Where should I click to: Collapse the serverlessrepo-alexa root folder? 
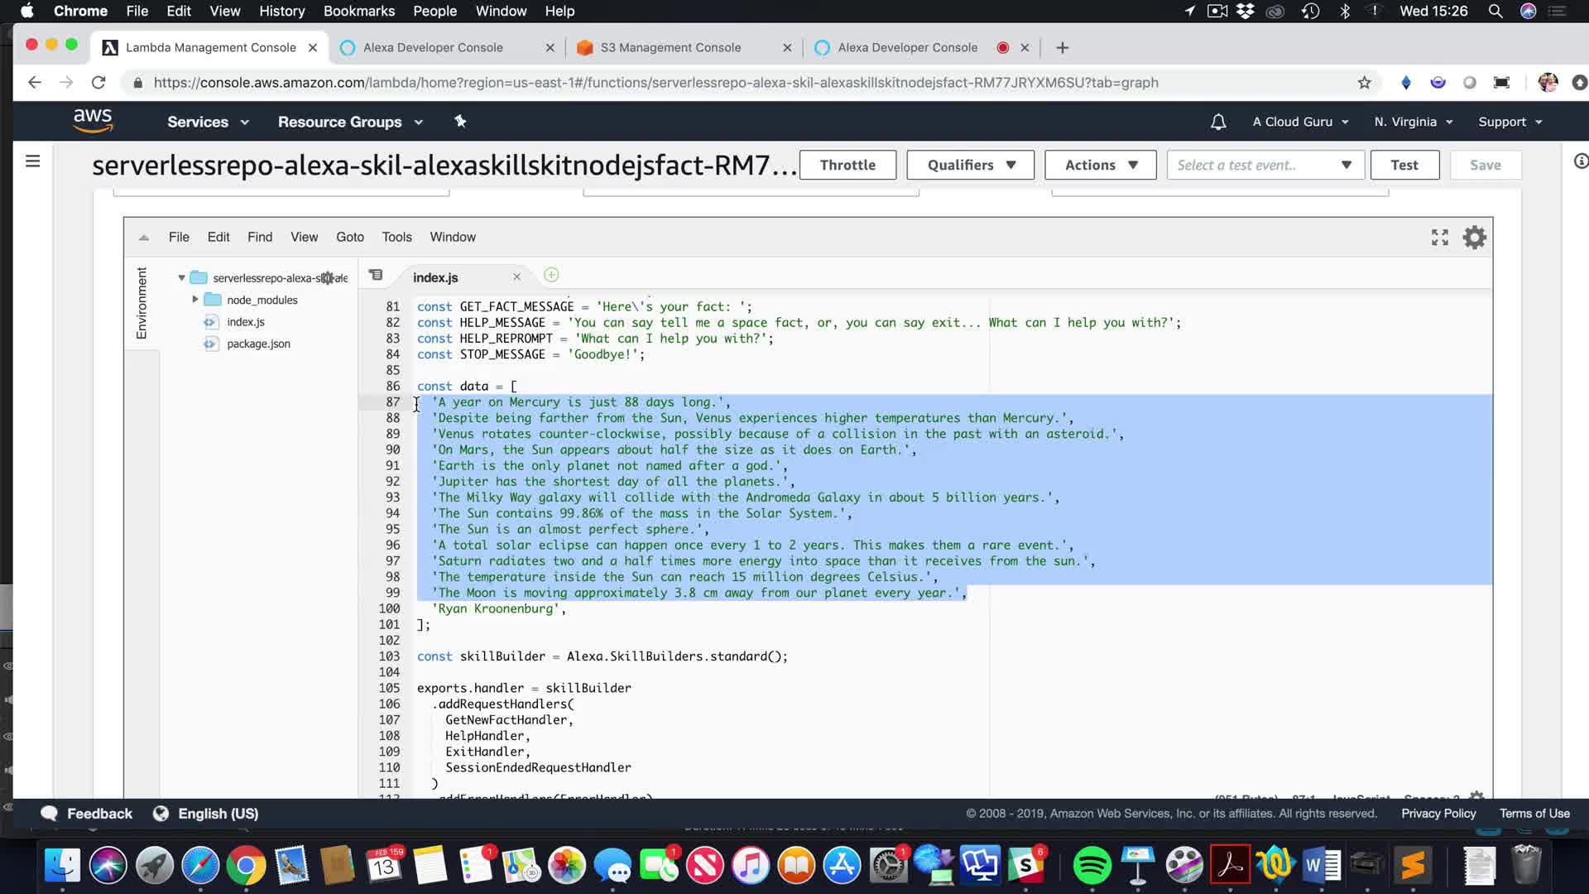181,278
